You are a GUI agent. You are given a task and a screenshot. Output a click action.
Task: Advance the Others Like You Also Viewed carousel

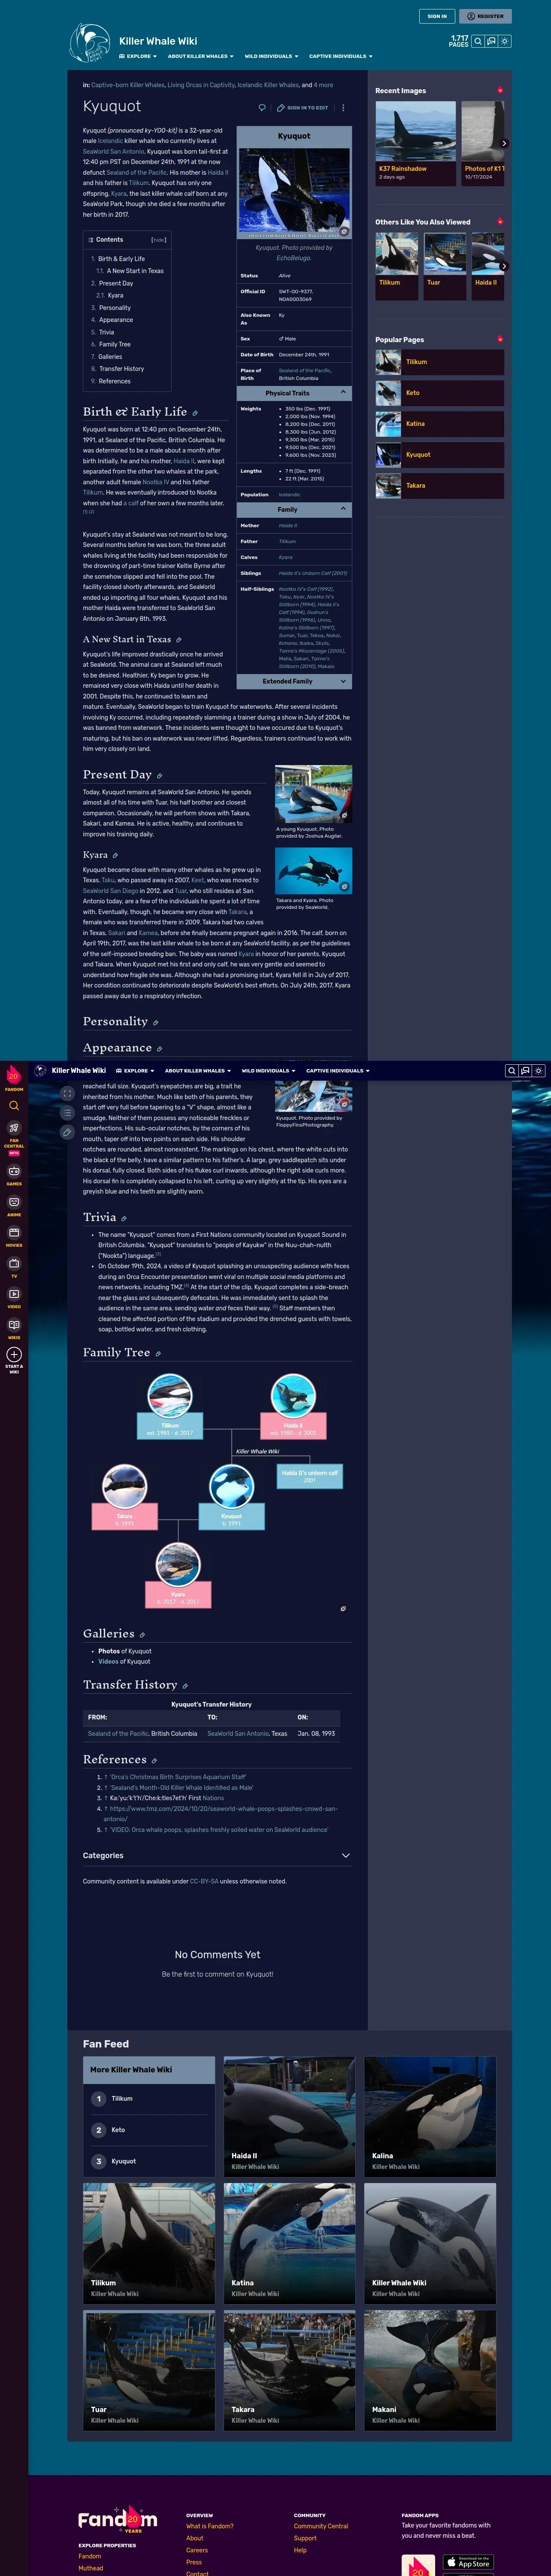[x=503, y=266]
